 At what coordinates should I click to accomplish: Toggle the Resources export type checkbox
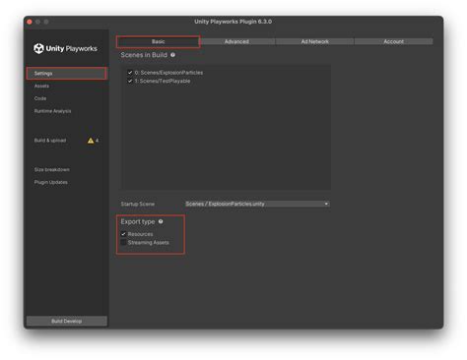pyautogui.click(x=123, y=234)
